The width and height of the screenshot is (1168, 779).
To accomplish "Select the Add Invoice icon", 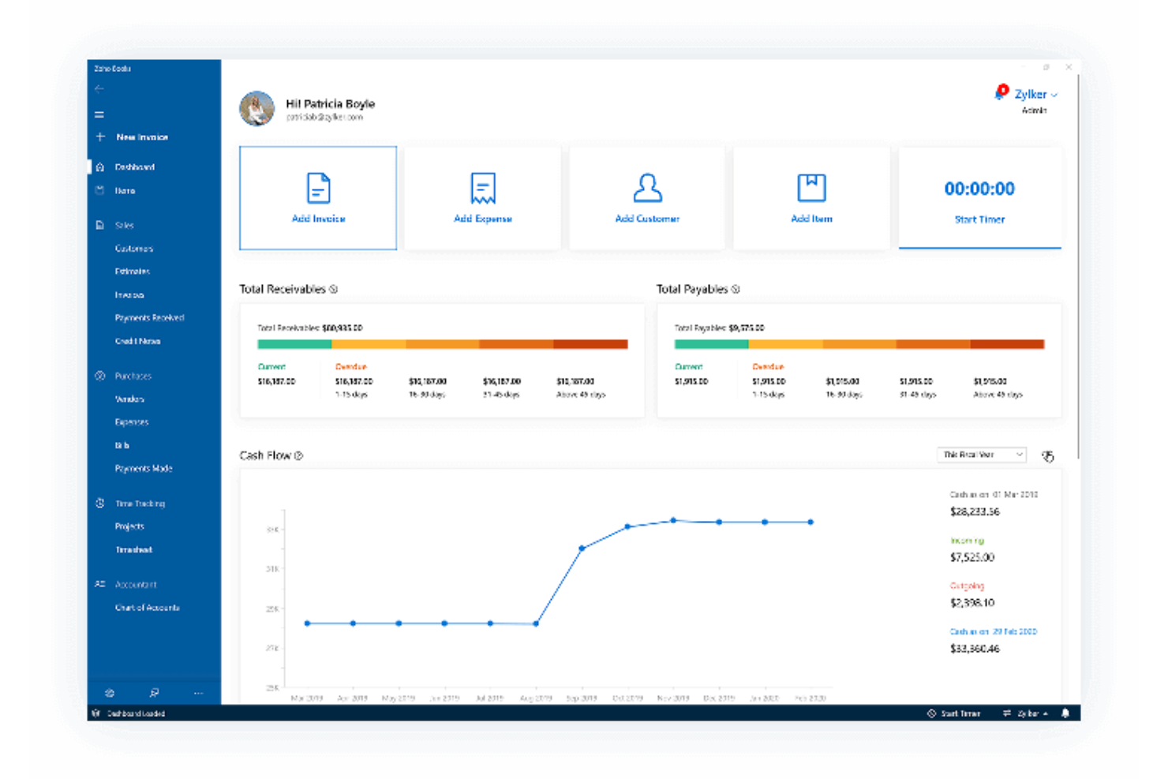I will pyautogui.click(x=317, y=189).
